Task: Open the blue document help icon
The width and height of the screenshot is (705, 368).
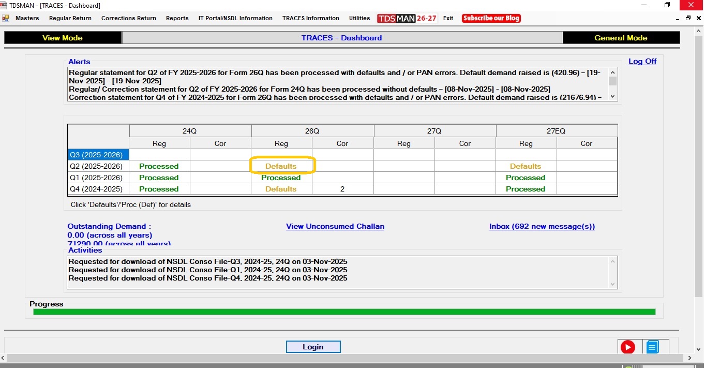Action: click(652, 347)
